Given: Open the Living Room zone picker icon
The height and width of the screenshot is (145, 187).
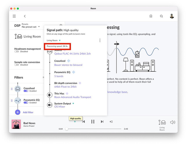Looking at the screenshot, I should point(162,122).
